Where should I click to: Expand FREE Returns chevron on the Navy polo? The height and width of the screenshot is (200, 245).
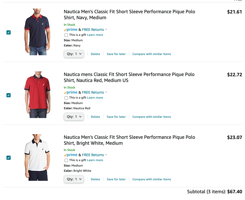point(106,30)
